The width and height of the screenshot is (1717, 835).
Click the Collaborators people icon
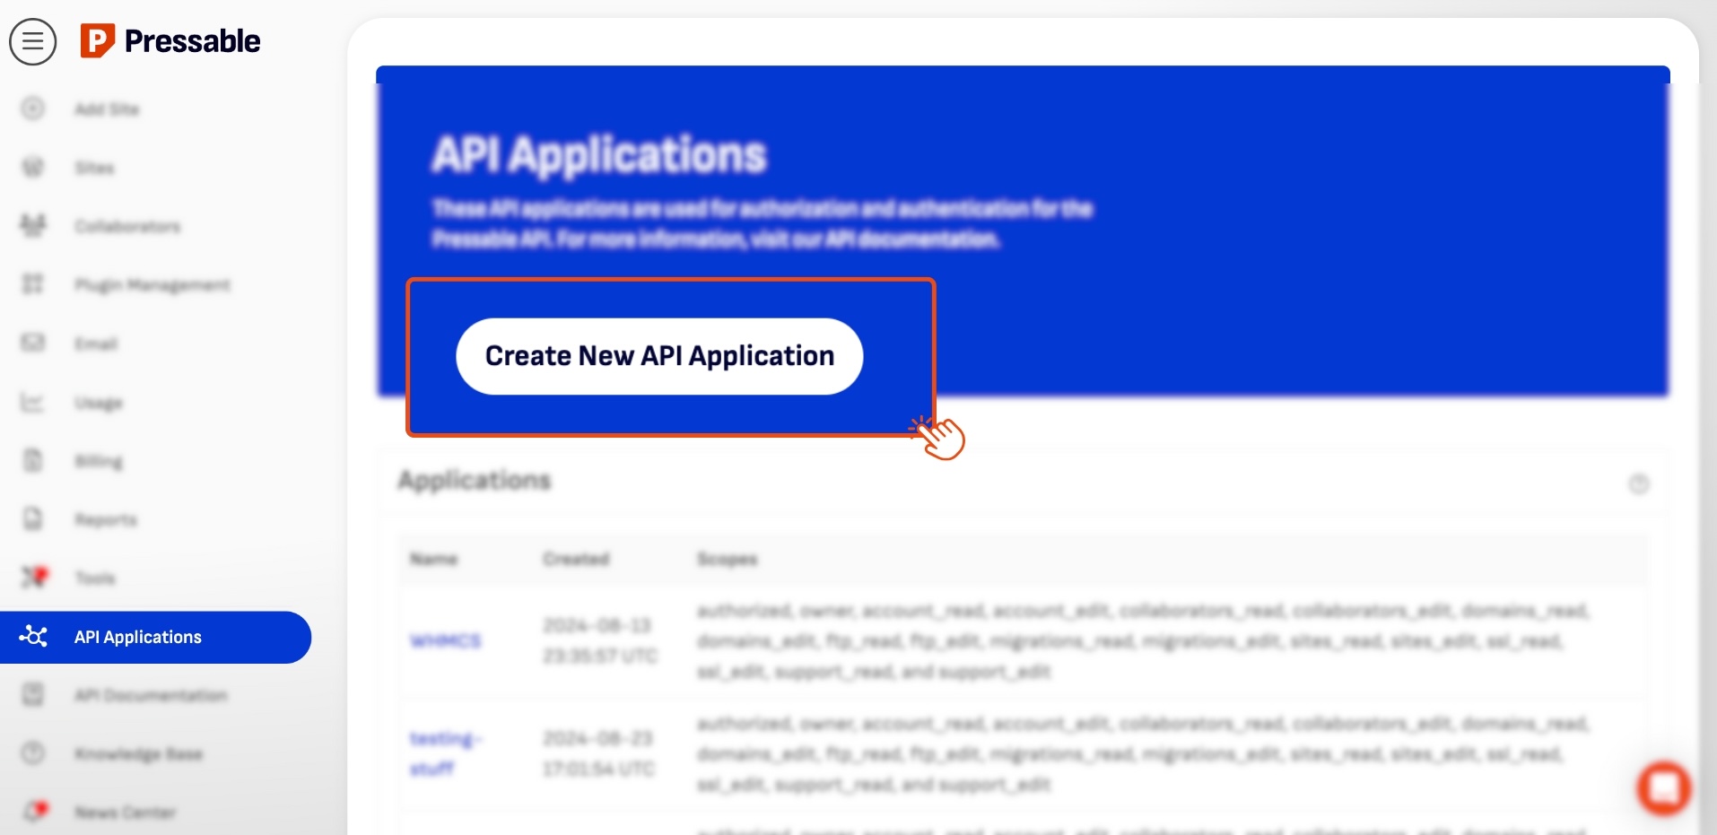click(x=33, y=226)
